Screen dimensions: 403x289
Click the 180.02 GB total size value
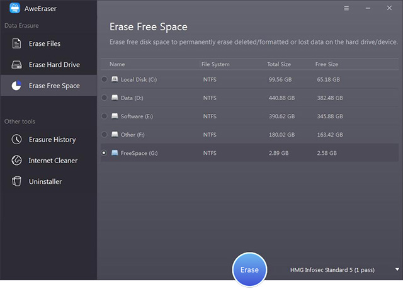click(x=281, y=135)
